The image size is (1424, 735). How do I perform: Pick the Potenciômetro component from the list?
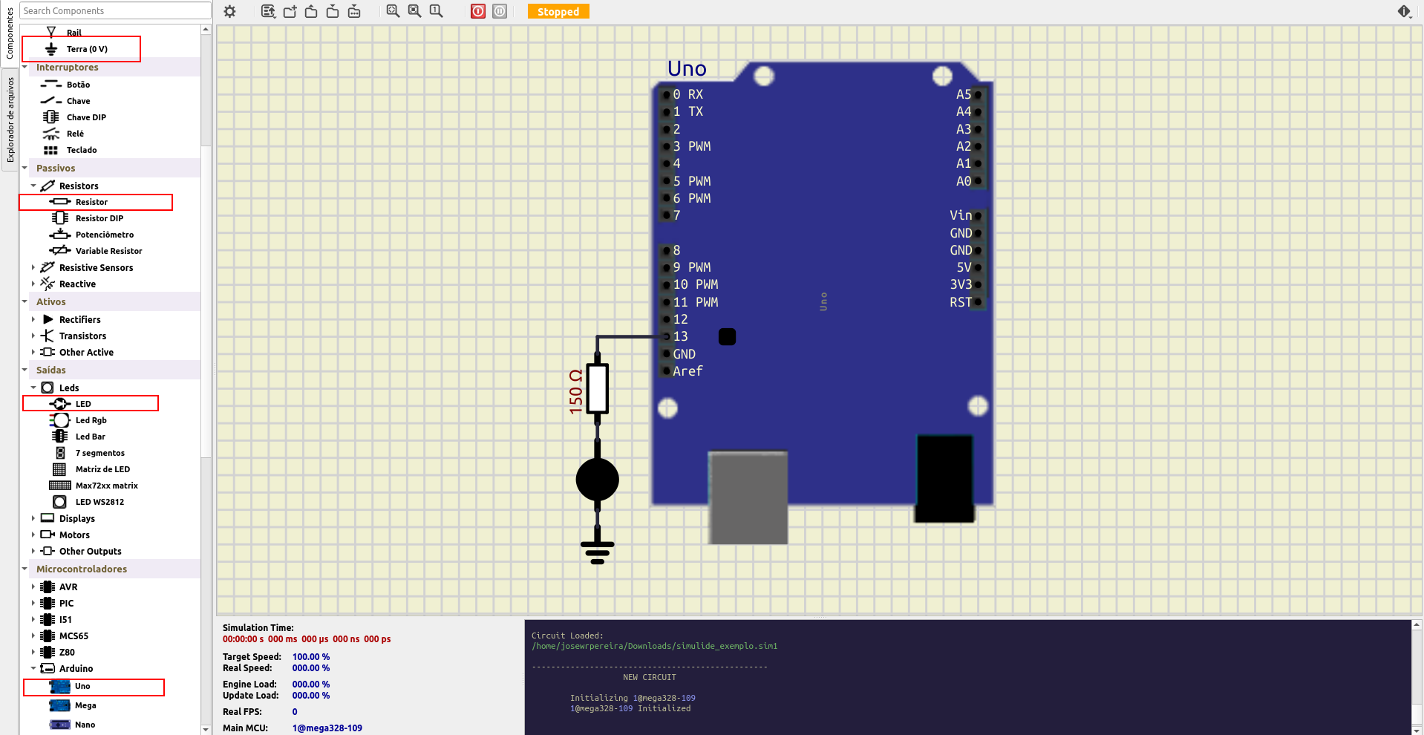coord(104,235)
